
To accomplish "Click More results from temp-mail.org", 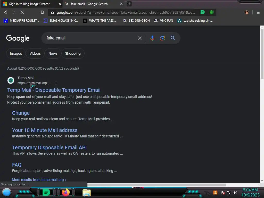I will click(x=39, y=180).
